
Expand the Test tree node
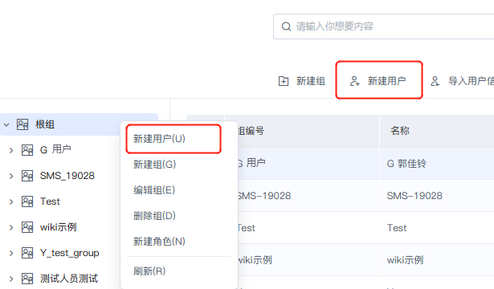coord(11,201)
